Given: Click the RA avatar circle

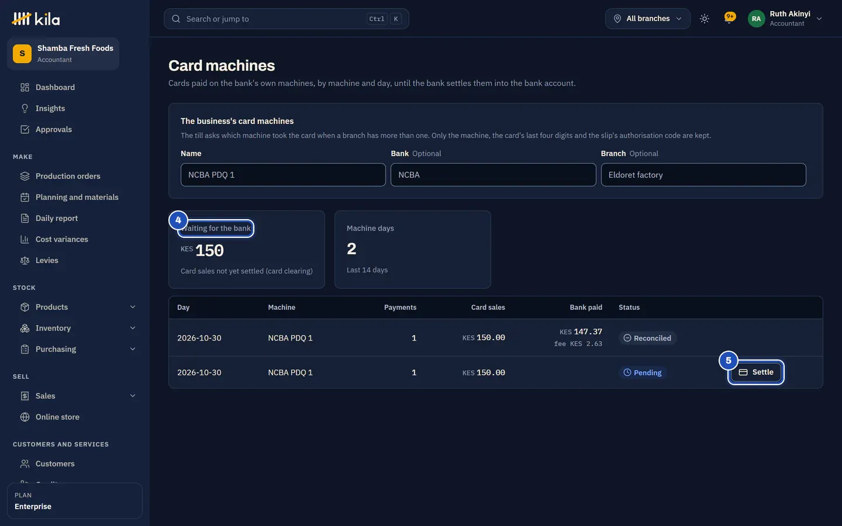Looking at the screenshot, I should [x=756, y=19].
